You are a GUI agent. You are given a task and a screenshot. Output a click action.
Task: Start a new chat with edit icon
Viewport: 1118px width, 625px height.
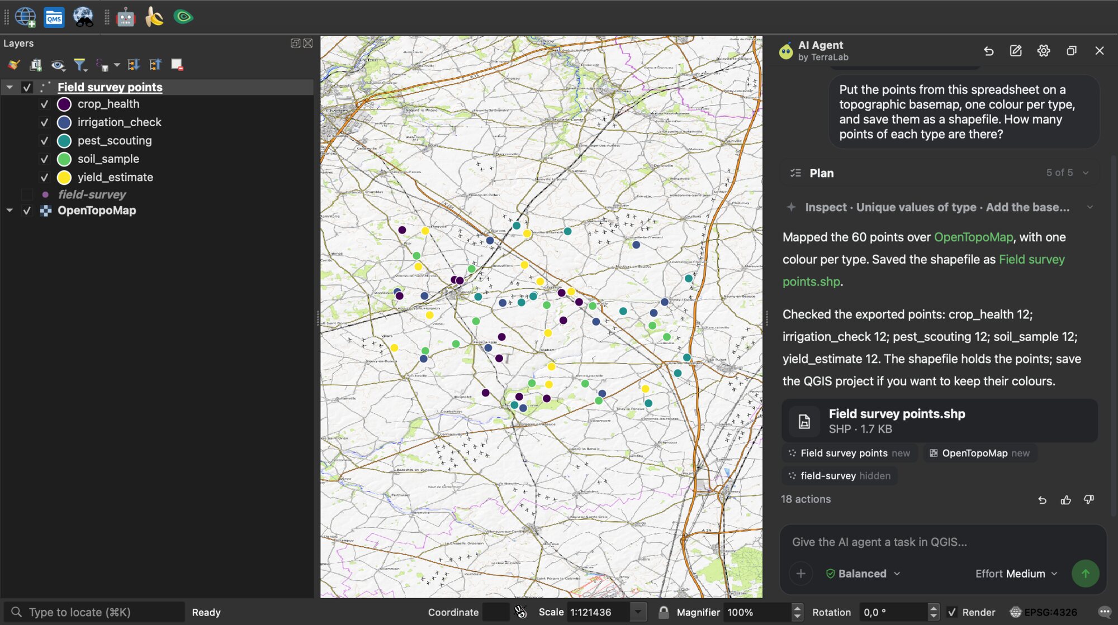(x=1016, y=51)
